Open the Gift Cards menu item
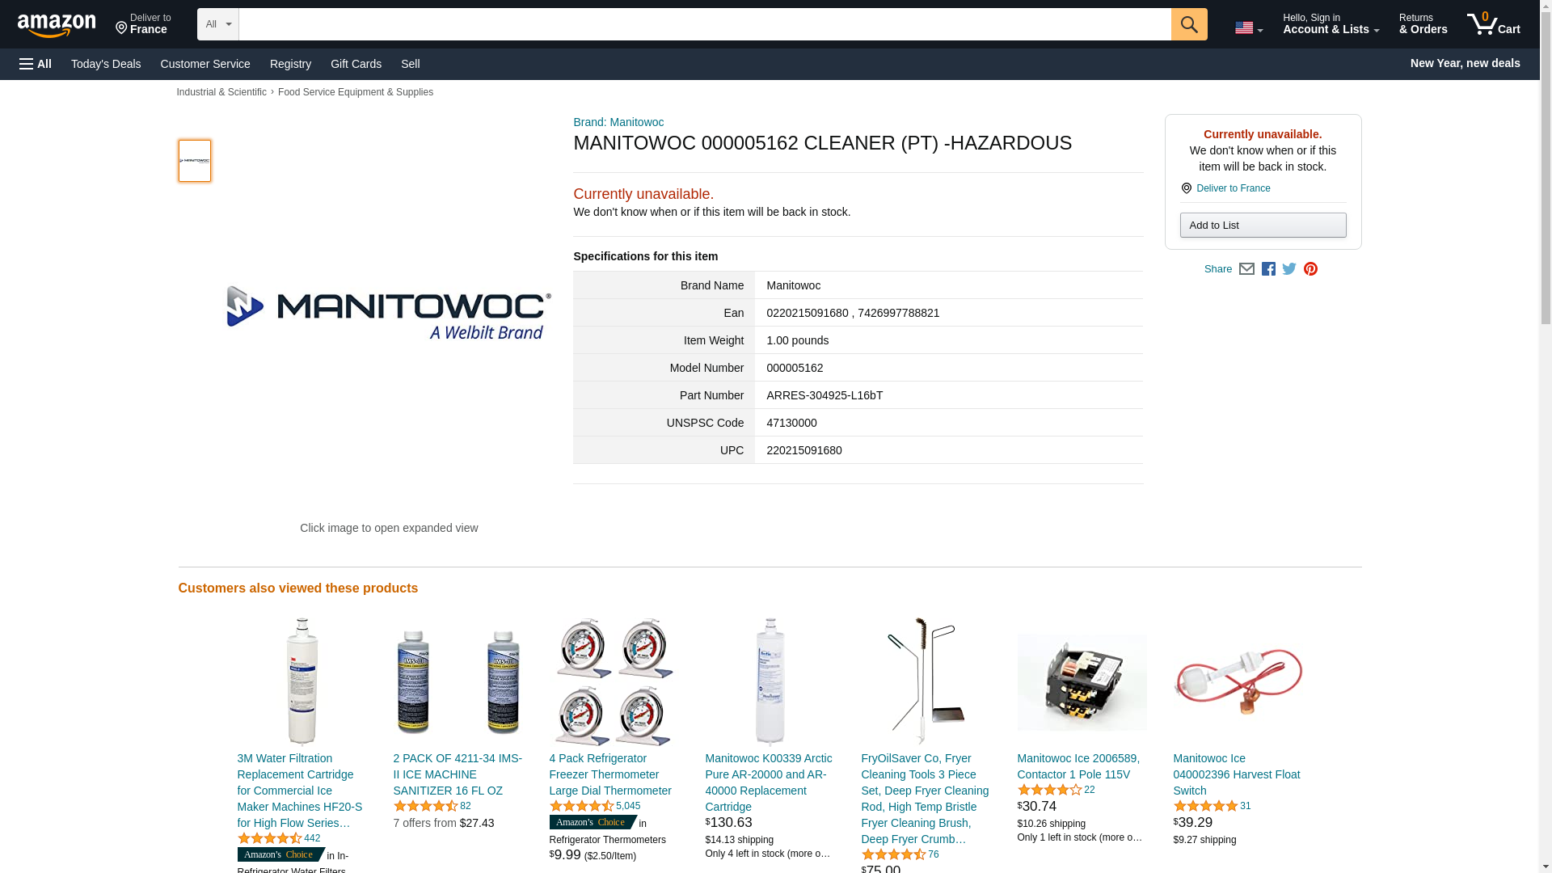Viewport: 1552px width, 873px height. (x=356, y=64)
